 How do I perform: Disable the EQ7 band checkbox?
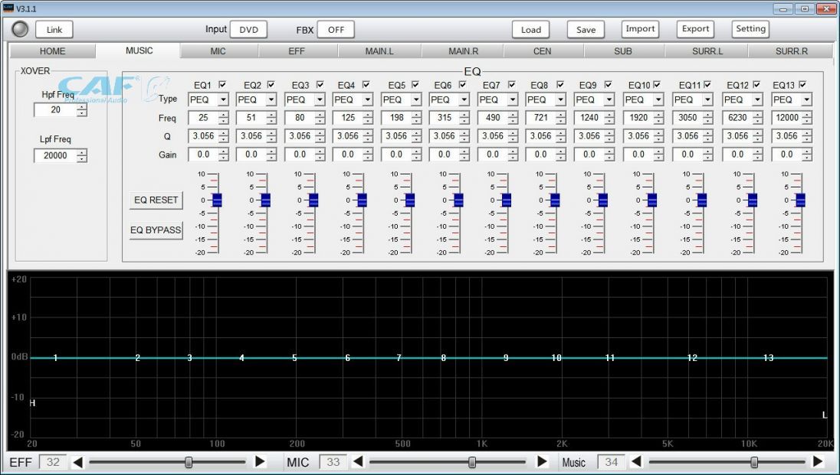pos(512,84)
